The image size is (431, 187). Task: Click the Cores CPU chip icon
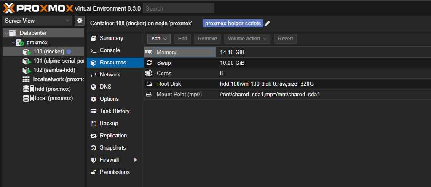(149, 73)
